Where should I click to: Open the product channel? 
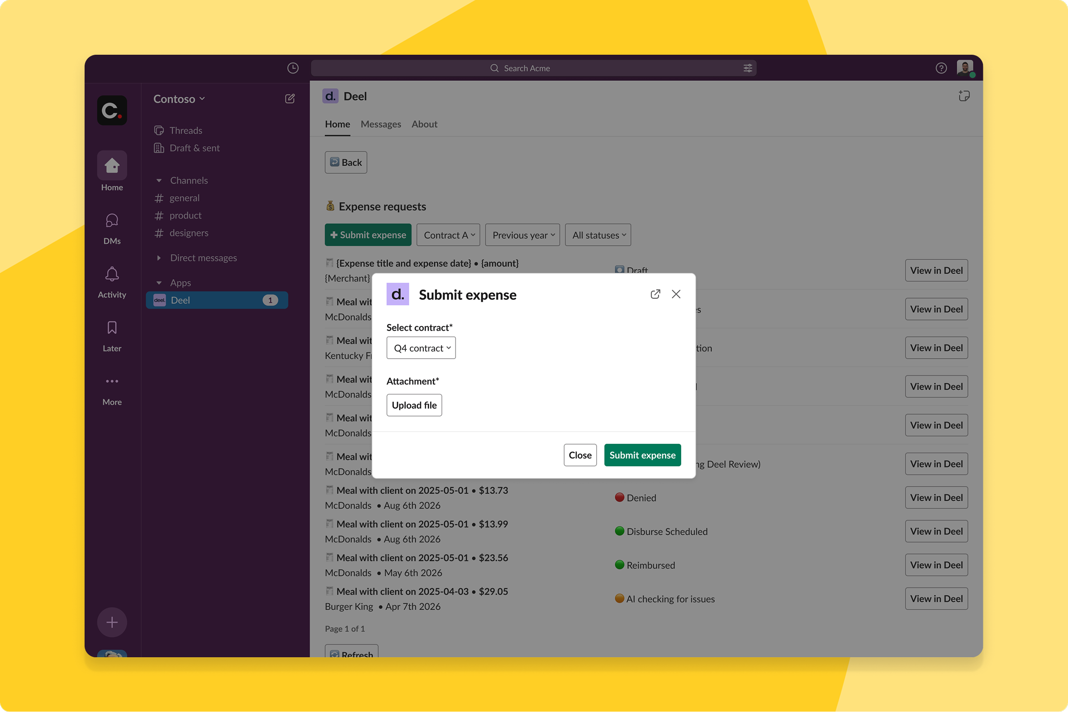(x=178, y=215)
